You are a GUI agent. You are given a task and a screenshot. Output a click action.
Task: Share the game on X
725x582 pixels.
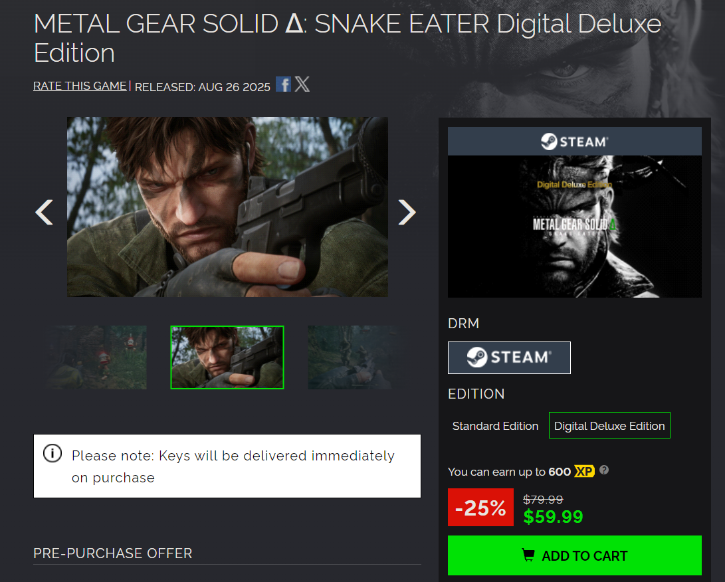[302, 84]
